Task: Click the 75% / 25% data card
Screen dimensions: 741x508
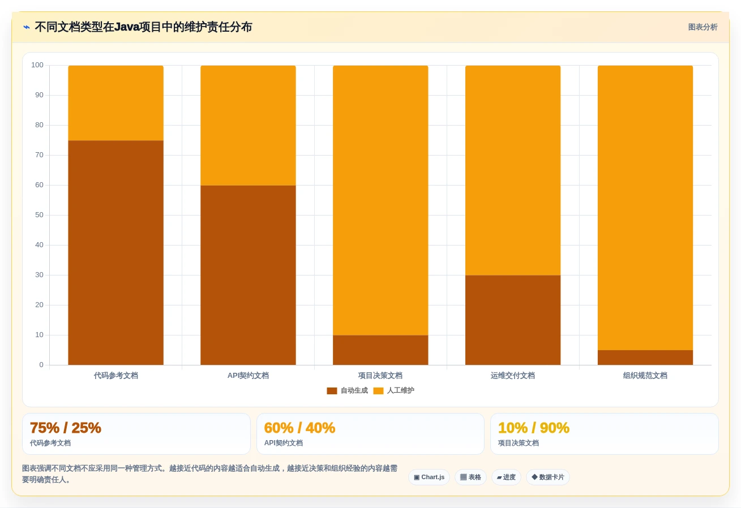Action: 136,434
